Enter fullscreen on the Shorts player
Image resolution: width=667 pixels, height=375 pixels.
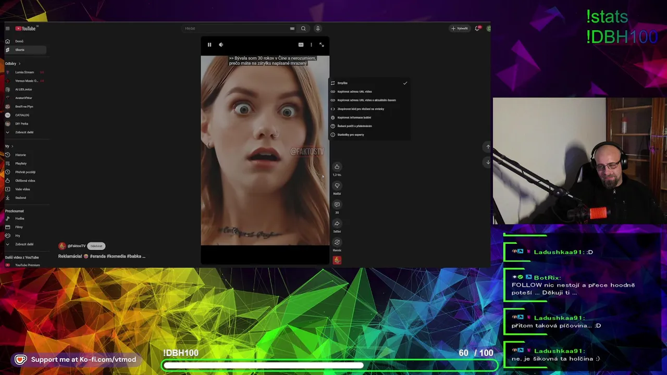click(322, 45)
